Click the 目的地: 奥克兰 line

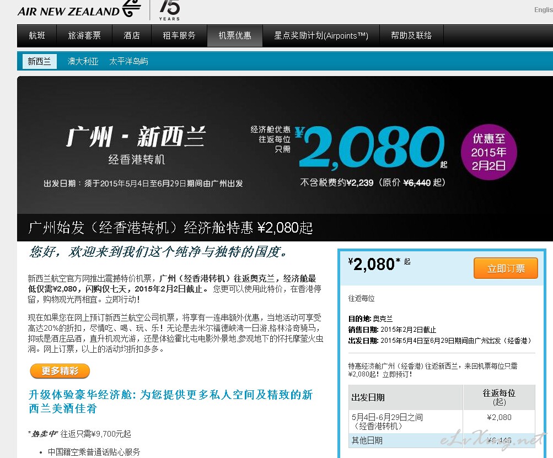(x=371, y=319)
